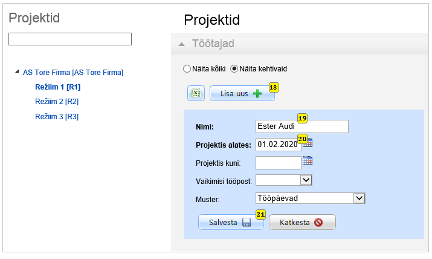Collapse the AS Tore Firma tree node
The image size is (432, 259).
click(x=17, y=72)
